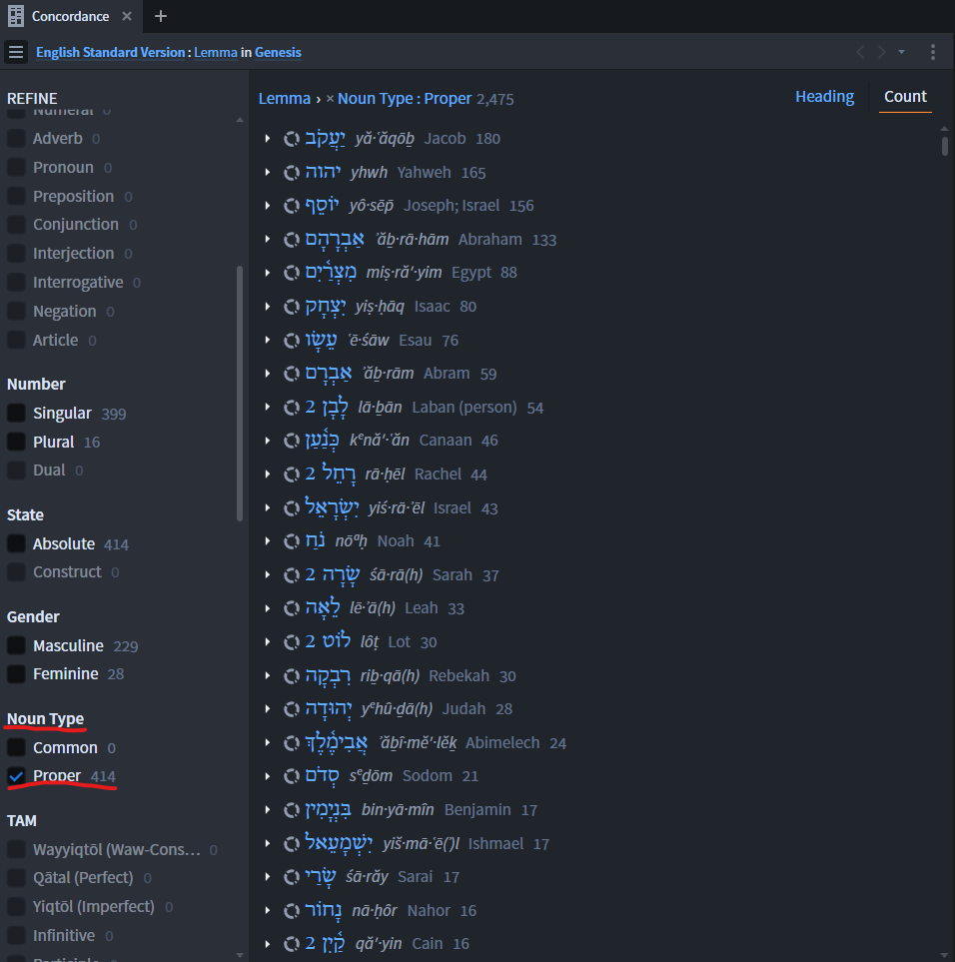This screenshot has height=962, width=955.
Task: Click the results list scrollbar thumb
Action: [x=945, y=146]
